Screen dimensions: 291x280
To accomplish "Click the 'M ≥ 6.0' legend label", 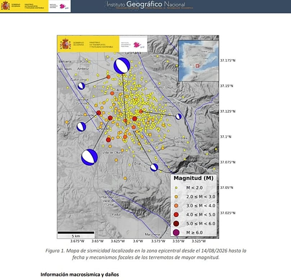I will 194,232.
